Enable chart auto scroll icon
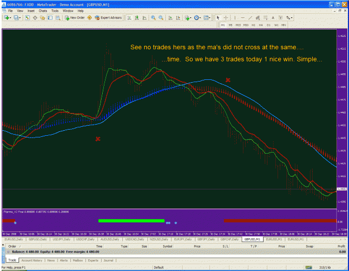Screen dimensions: 349x271 (x=170, y=18)
